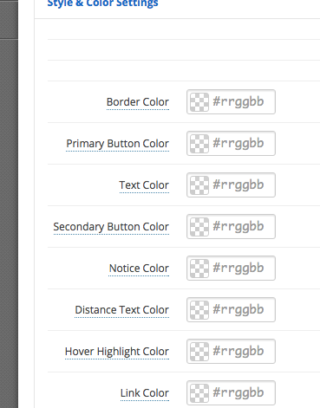Click the Distance Text Color label
Viewport: 320px width, 408px height.
121,310
